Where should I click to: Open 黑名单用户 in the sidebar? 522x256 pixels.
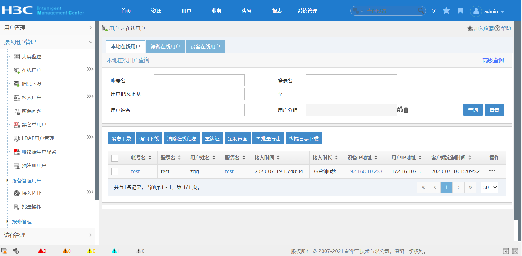point(34,125)
